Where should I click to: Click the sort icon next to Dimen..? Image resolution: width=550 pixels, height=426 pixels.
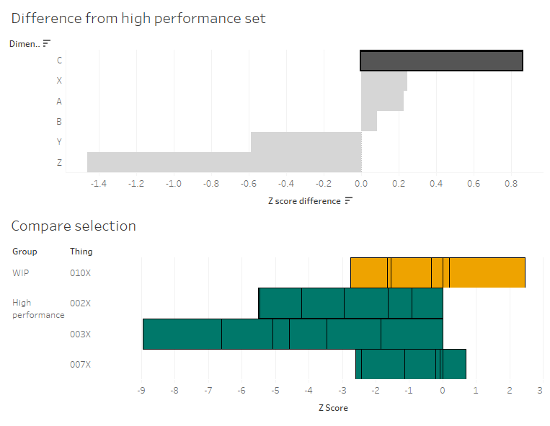pos(47,43)
